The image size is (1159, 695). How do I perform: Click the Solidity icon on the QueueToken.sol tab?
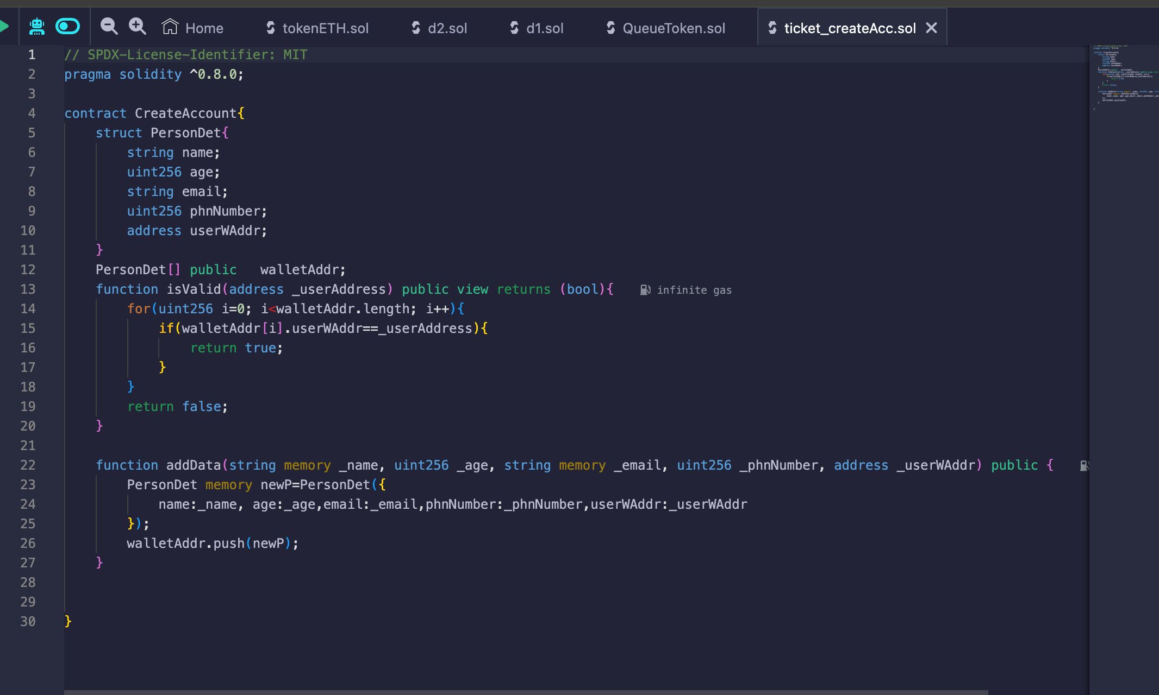click(x=610, y=28)
